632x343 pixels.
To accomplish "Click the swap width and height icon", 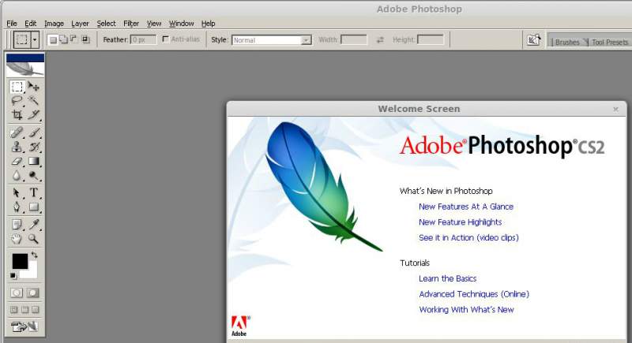I will (380, 39).
